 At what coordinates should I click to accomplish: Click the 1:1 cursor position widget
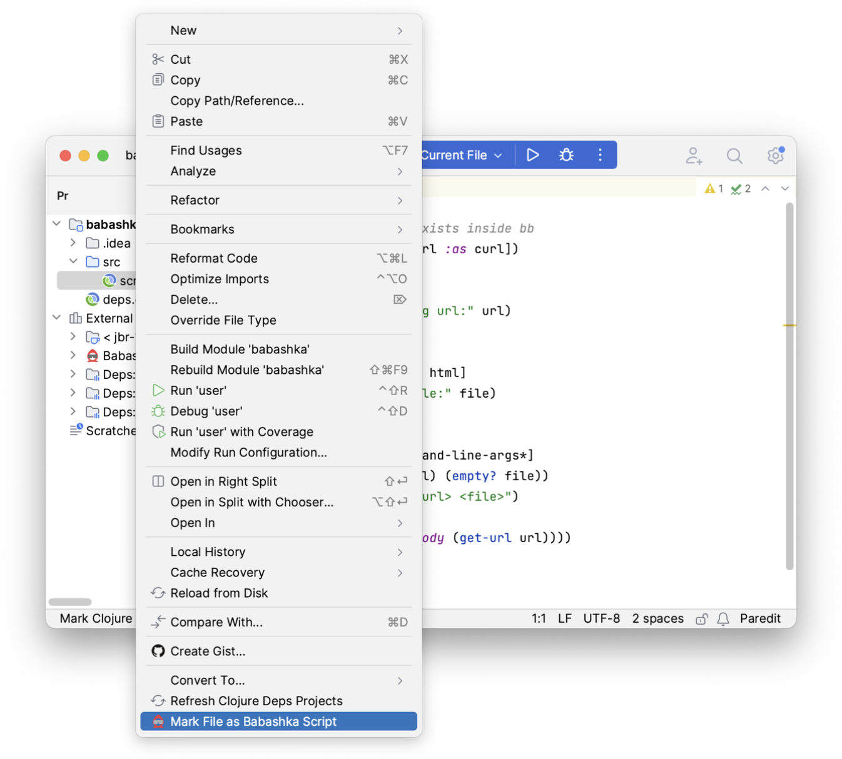point(539,618)
